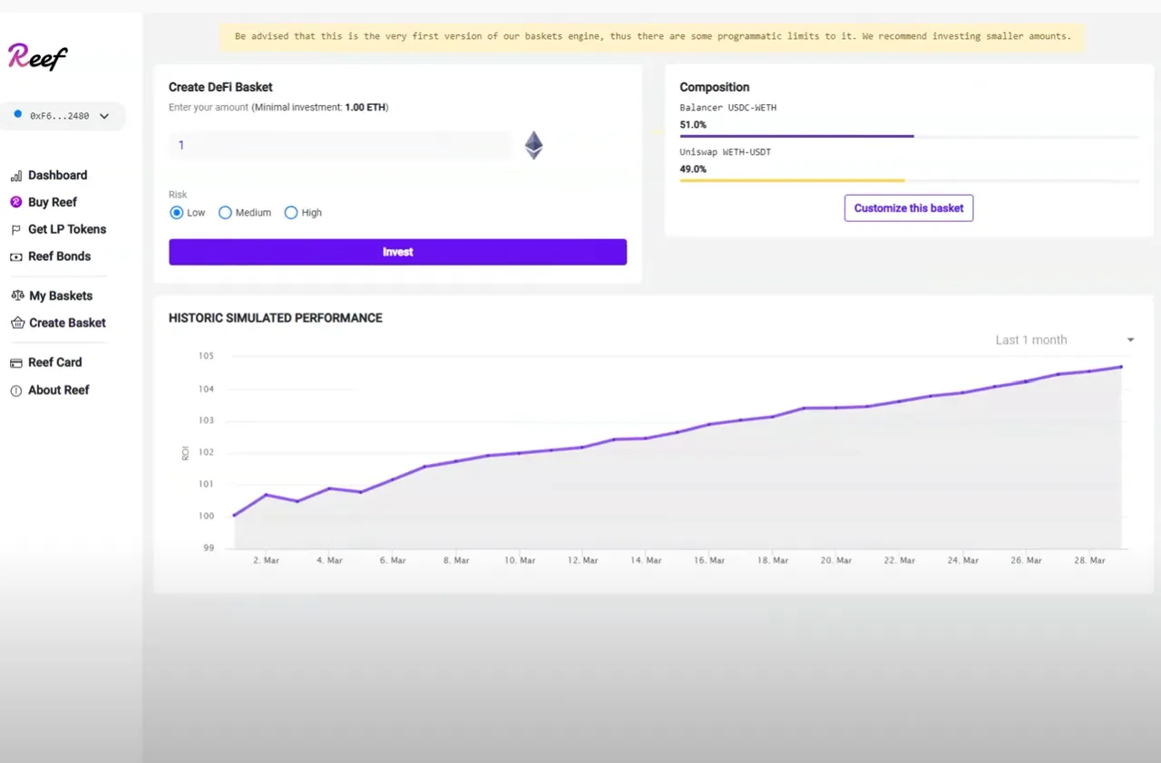Click the Balancer USDC-WETH label

(728, 108)
